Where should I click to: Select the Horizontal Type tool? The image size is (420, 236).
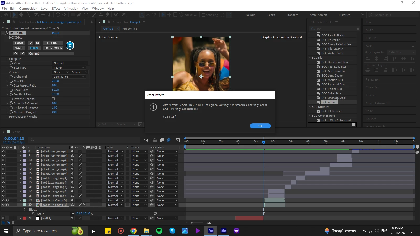pyautogui.click(x=86, y=15)
